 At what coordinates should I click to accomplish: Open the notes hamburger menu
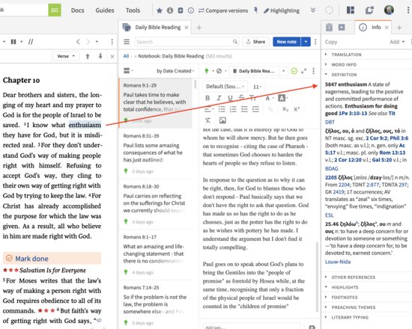[x=127, y=42]
